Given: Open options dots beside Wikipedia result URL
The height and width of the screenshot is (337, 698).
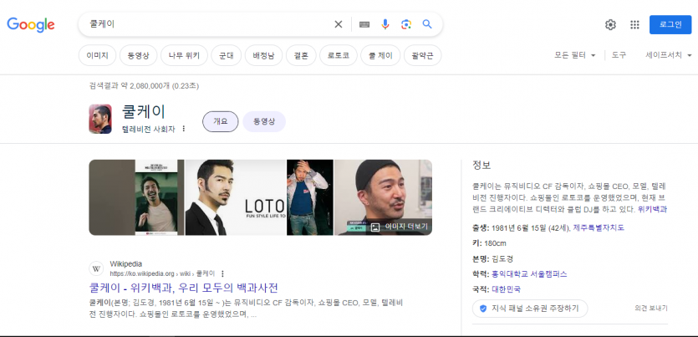Looking at the screenshot, I should click(x=223, y=273).
